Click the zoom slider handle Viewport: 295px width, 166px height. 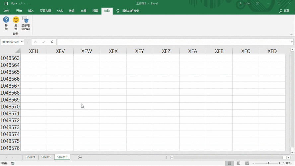(x=268, y=163)
